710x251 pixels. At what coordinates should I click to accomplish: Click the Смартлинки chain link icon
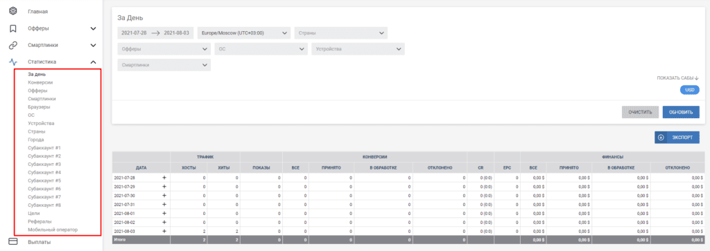13,45
